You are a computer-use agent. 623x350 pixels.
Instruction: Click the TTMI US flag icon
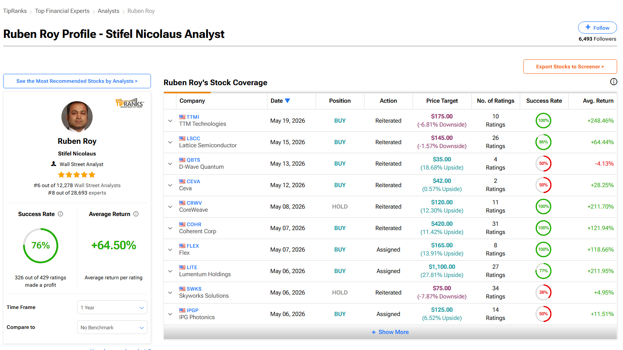point(182,117)
